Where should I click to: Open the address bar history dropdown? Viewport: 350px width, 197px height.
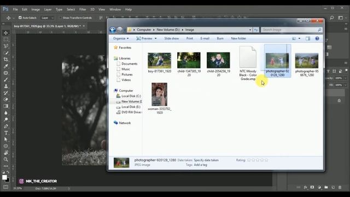(x=250, y=30)
